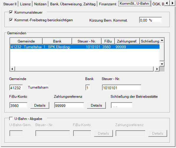
Task: Open the Notizen tab
Action: (x=40, y=4)
